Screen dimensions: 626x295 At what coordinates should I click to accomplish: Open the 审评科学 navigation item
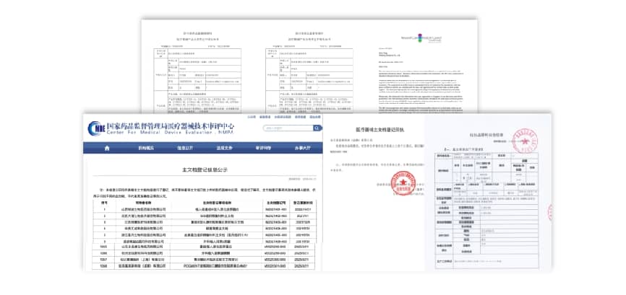pyautogui.click(x=263, y=147)
